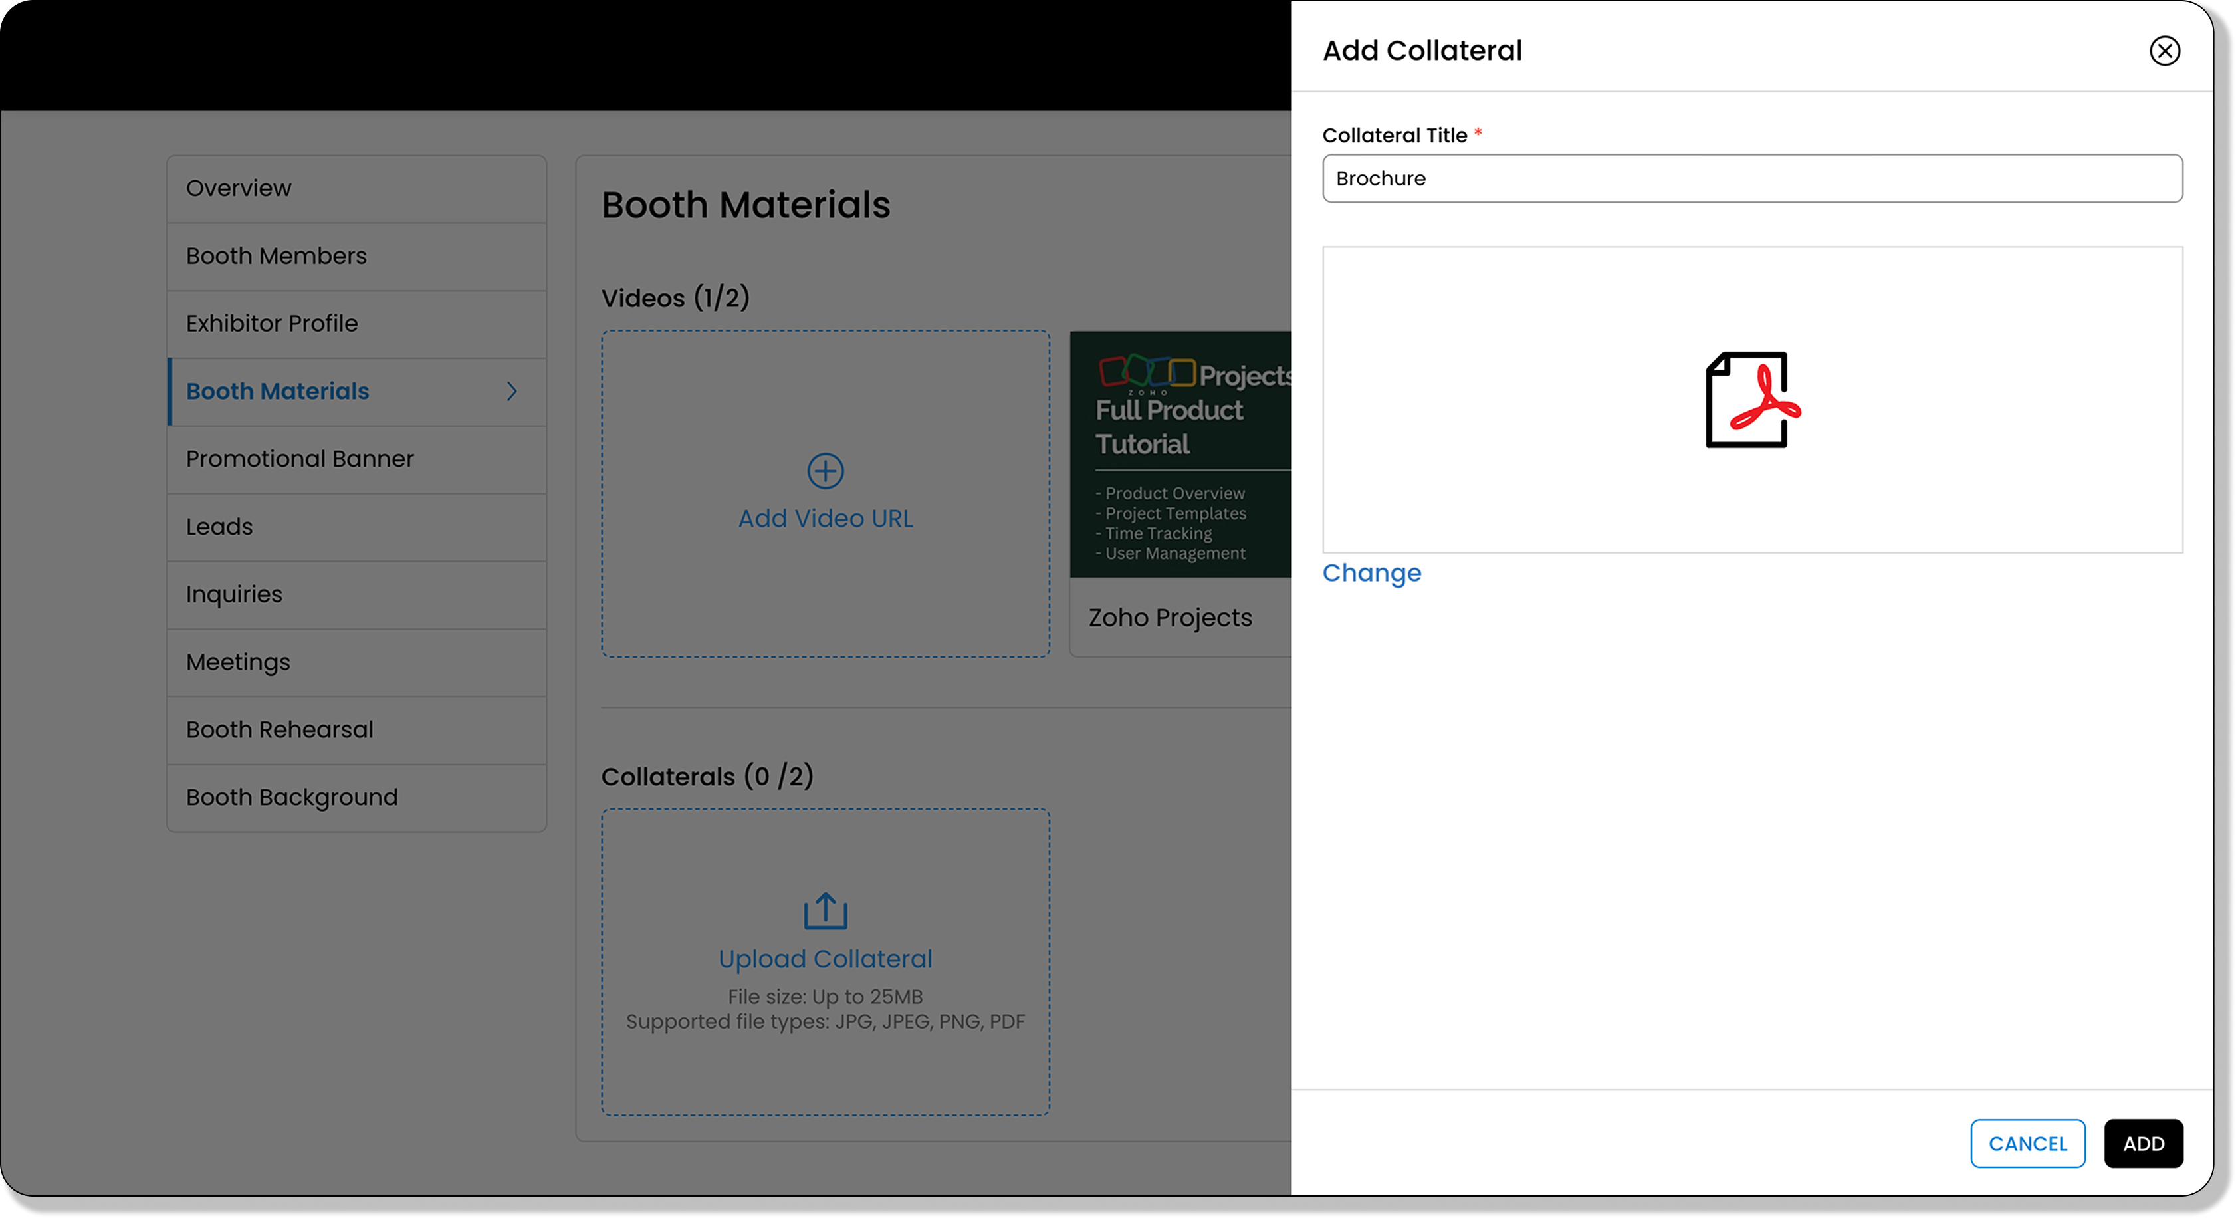Click the upload collateral arrow icon
Viewport: 2236px width, 1218px height.
(825, 911)
